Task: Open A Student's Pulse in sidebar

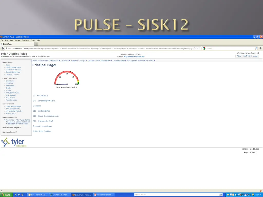Action: coord(12,93)
